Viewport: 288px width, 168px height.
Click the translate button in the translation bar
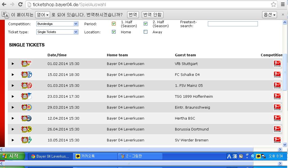click(x=133, y=15)
